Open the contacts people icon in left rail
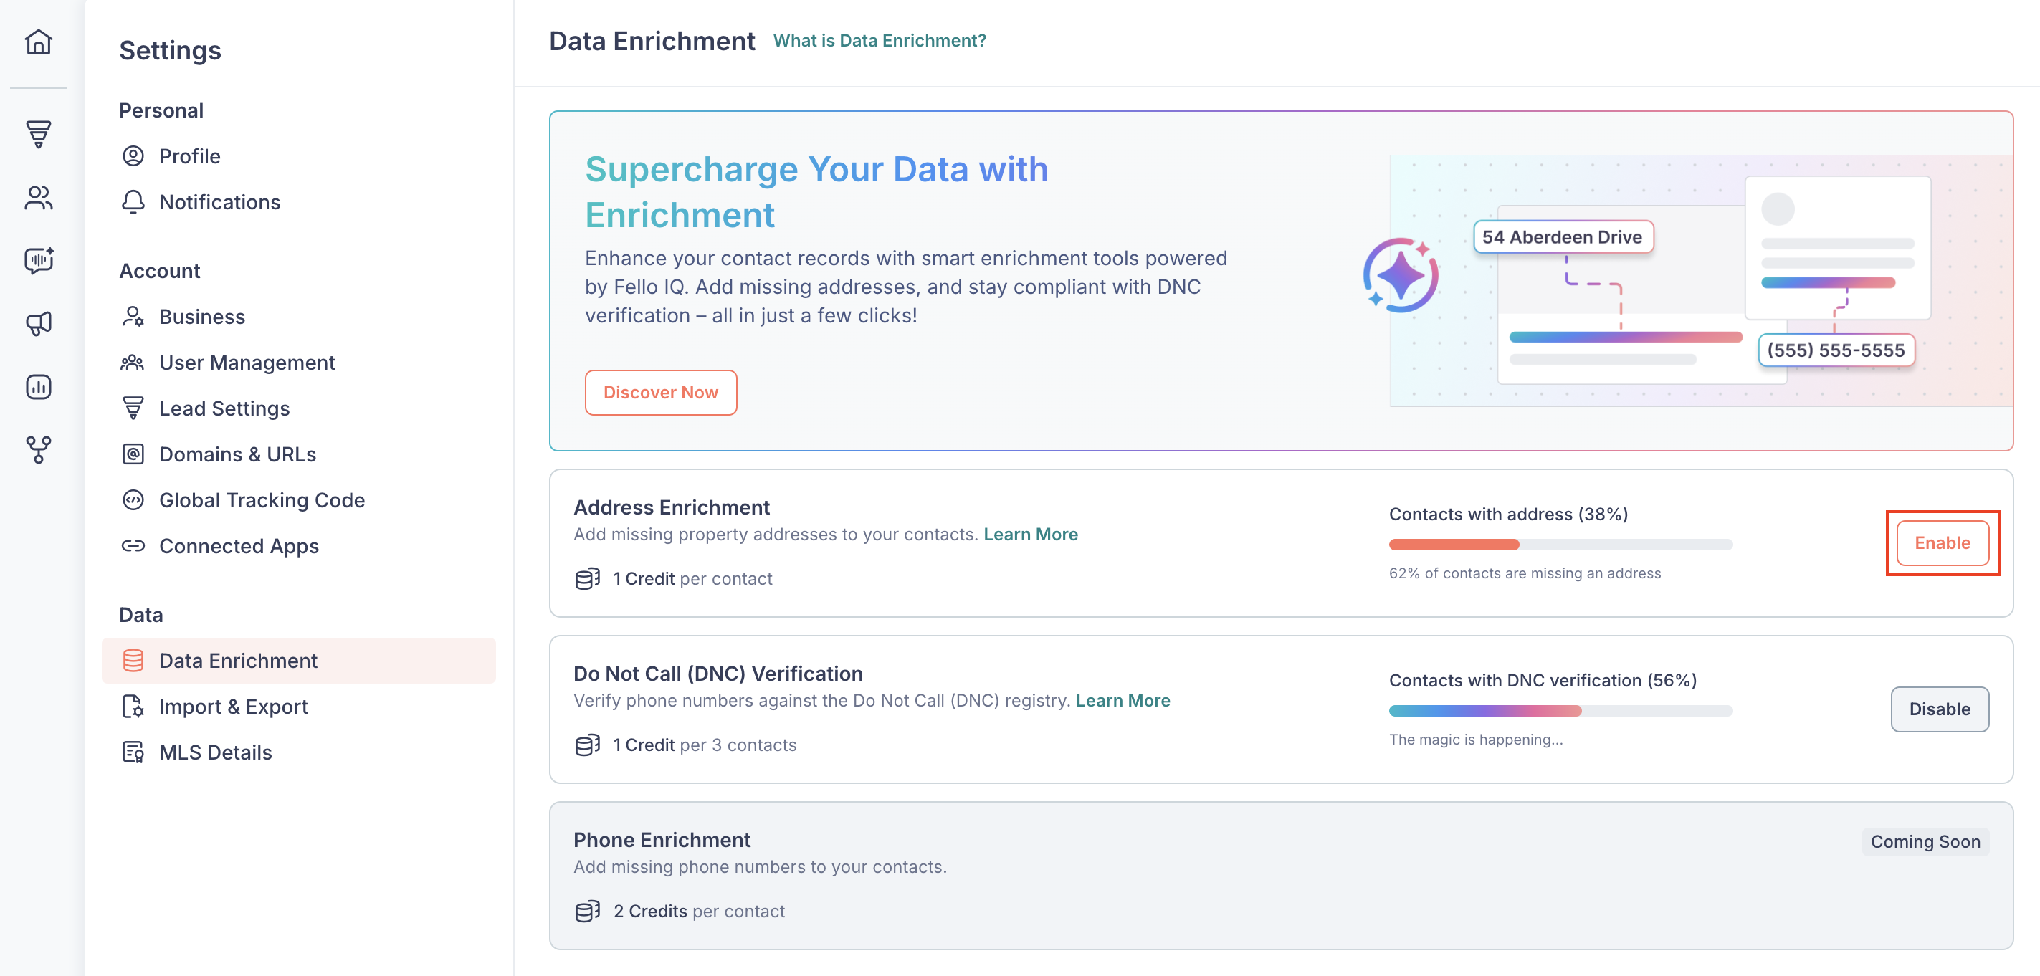This screenshot has width=2040, height=976. tap(38, 197)
